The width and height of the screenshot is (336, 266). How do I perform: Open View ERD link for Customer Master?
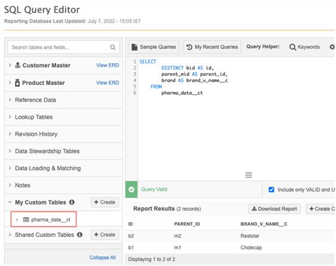pyautogui.click(x=108, y=65)
